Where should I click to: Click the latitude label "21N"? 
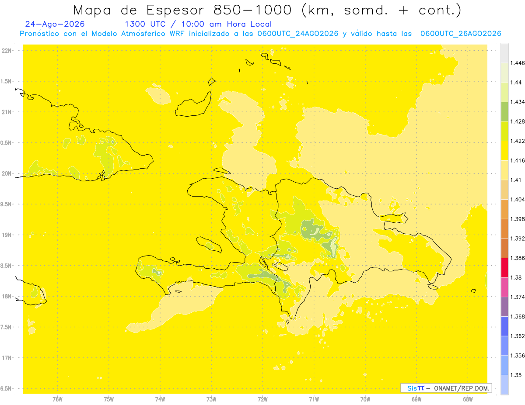(7, 112)
